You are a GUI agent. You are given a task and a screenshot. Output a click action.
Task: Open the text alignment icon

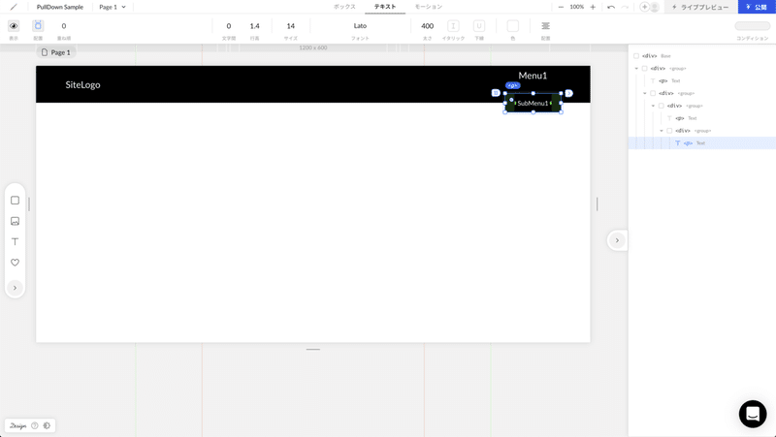coord(545,26)
